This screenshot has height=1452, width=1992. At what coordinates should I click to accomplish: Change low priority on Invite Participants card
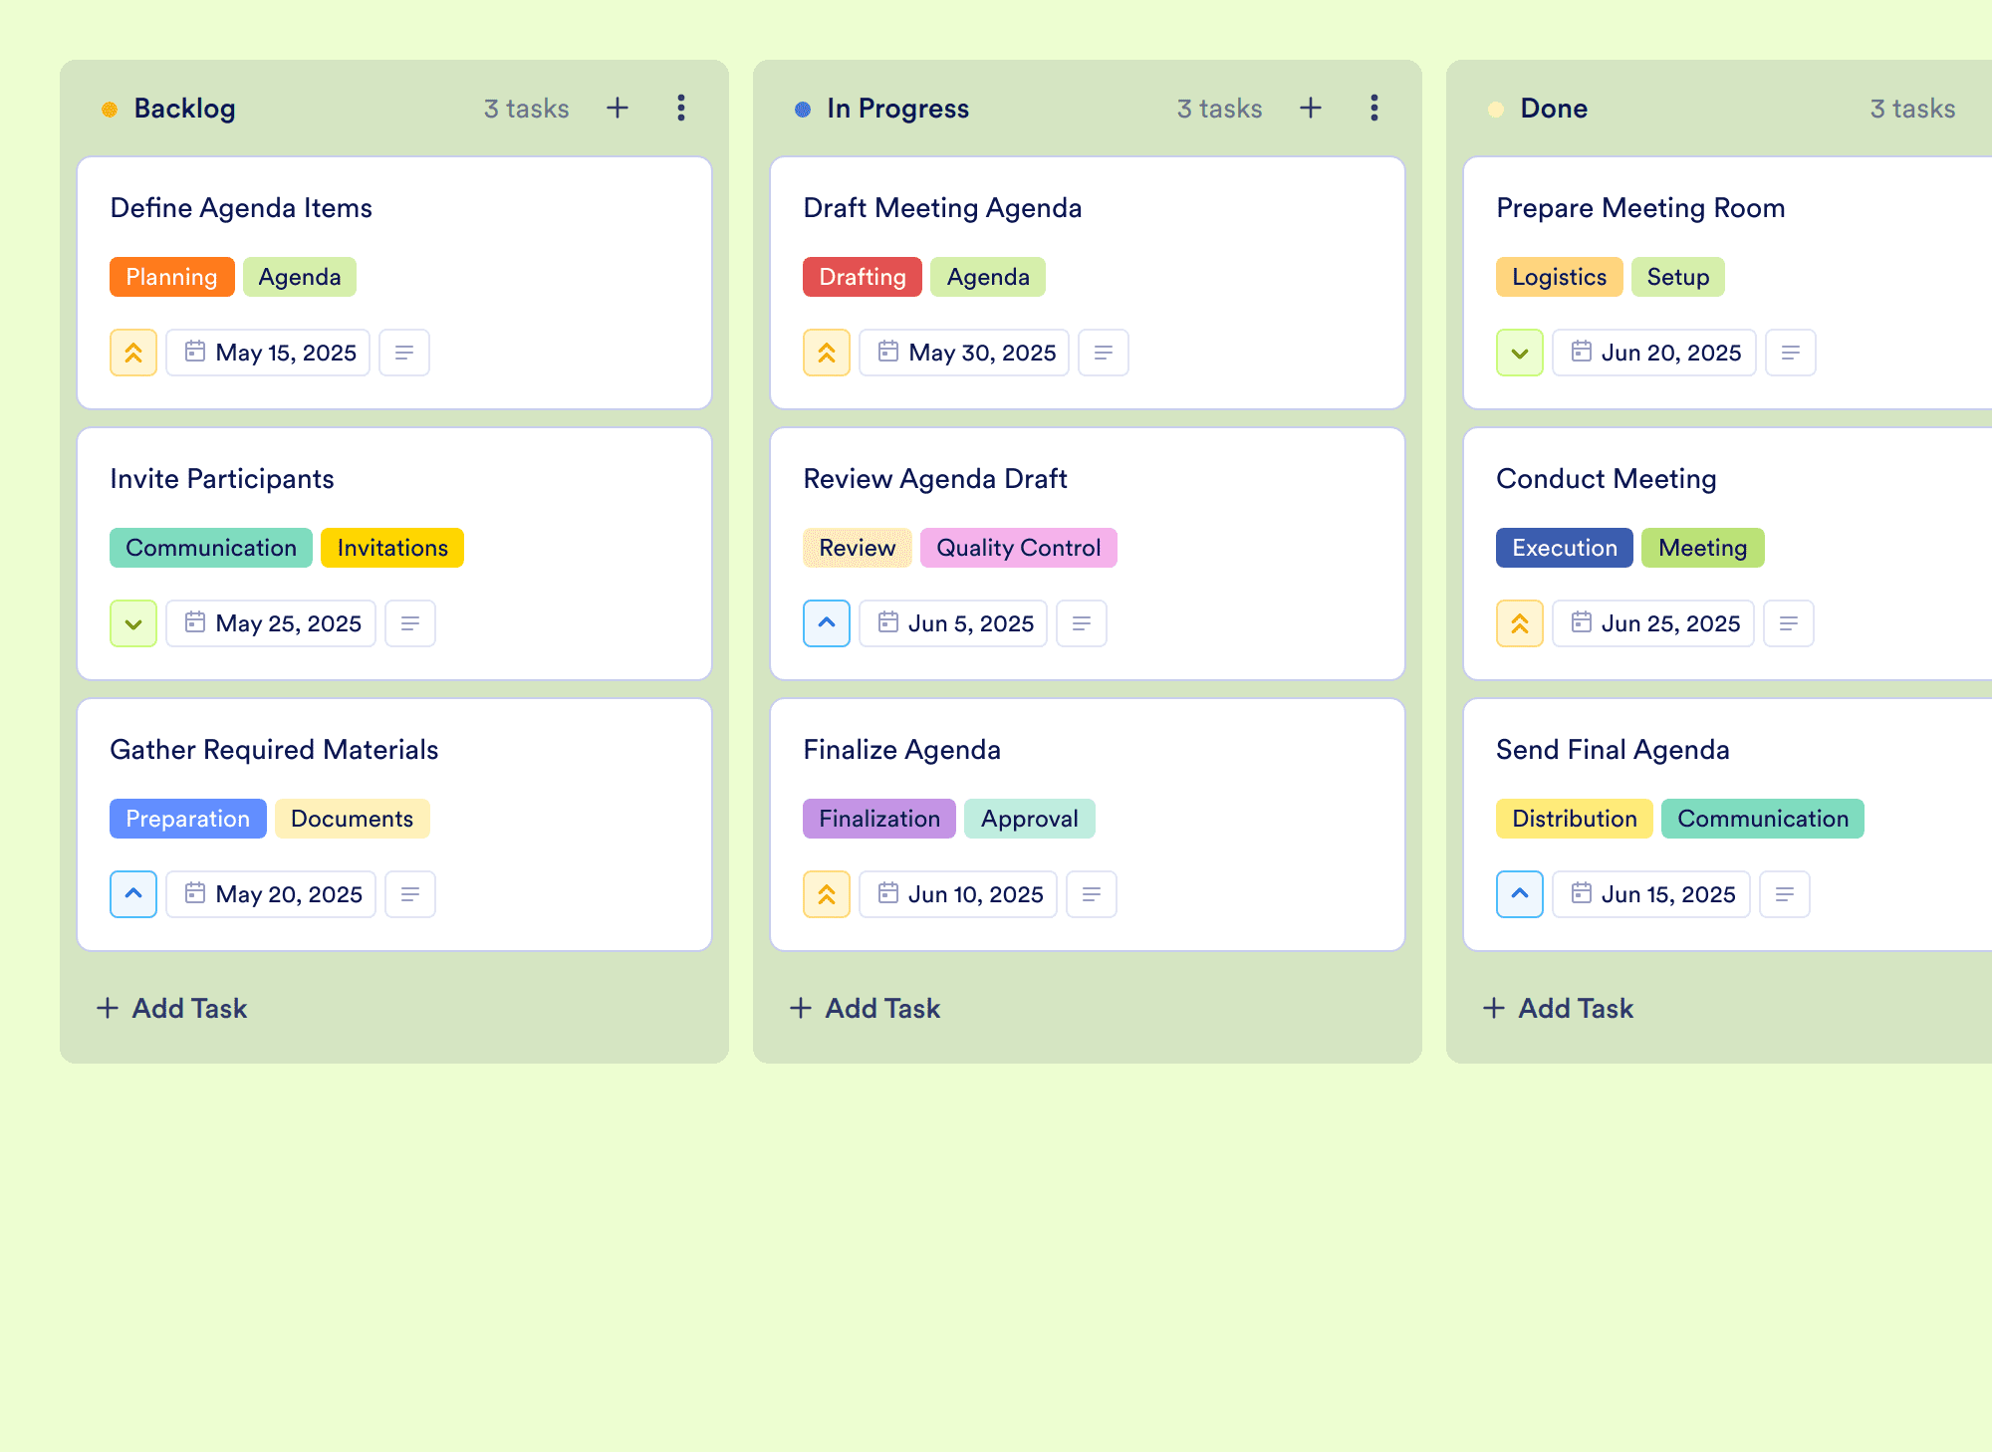tap(133, 623)
